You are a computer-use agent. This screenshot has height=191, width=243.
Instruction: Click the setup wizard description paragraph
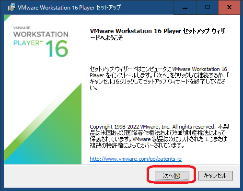(x=159, y=78)
